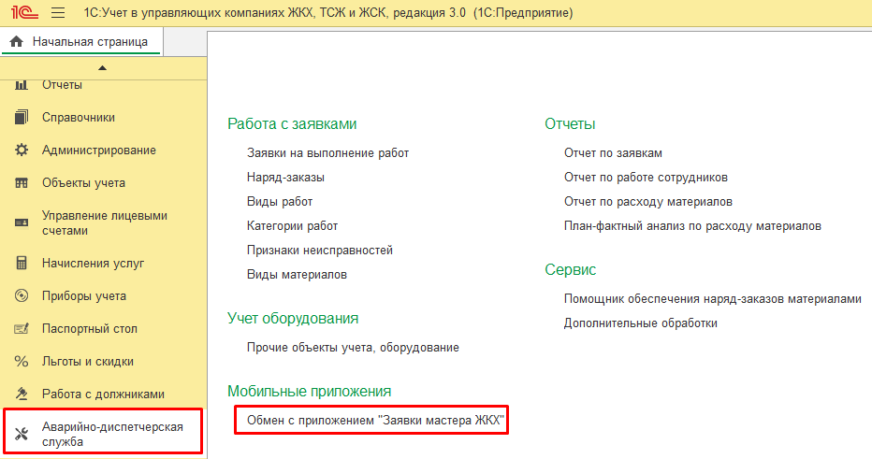Click the Администрирование gear icon

22,150
